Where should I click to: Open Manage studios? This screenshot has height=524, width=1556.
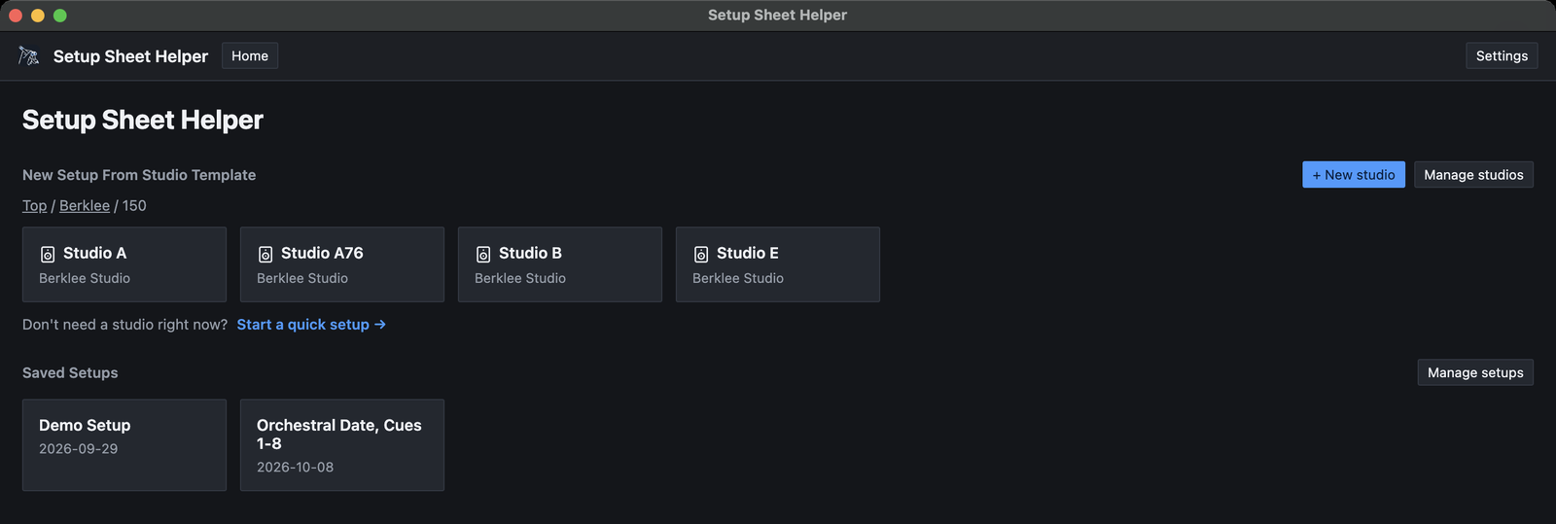(1473, 175)
